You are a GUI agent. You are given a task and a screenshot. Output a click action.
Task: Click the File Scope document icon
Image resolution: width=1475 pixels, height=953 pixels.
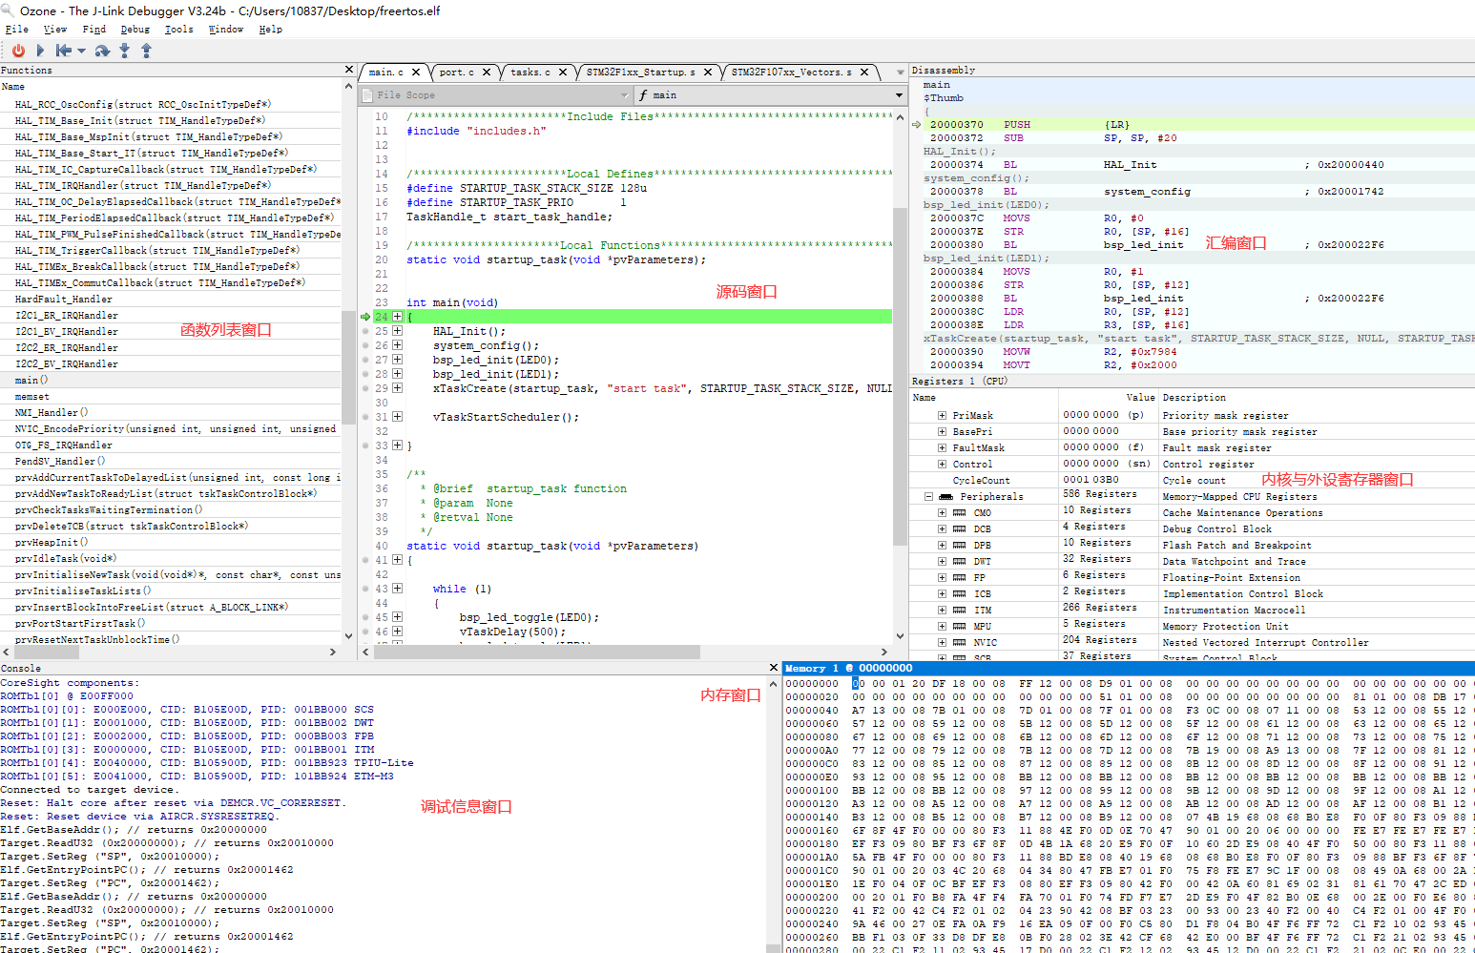tap(368, 95)
